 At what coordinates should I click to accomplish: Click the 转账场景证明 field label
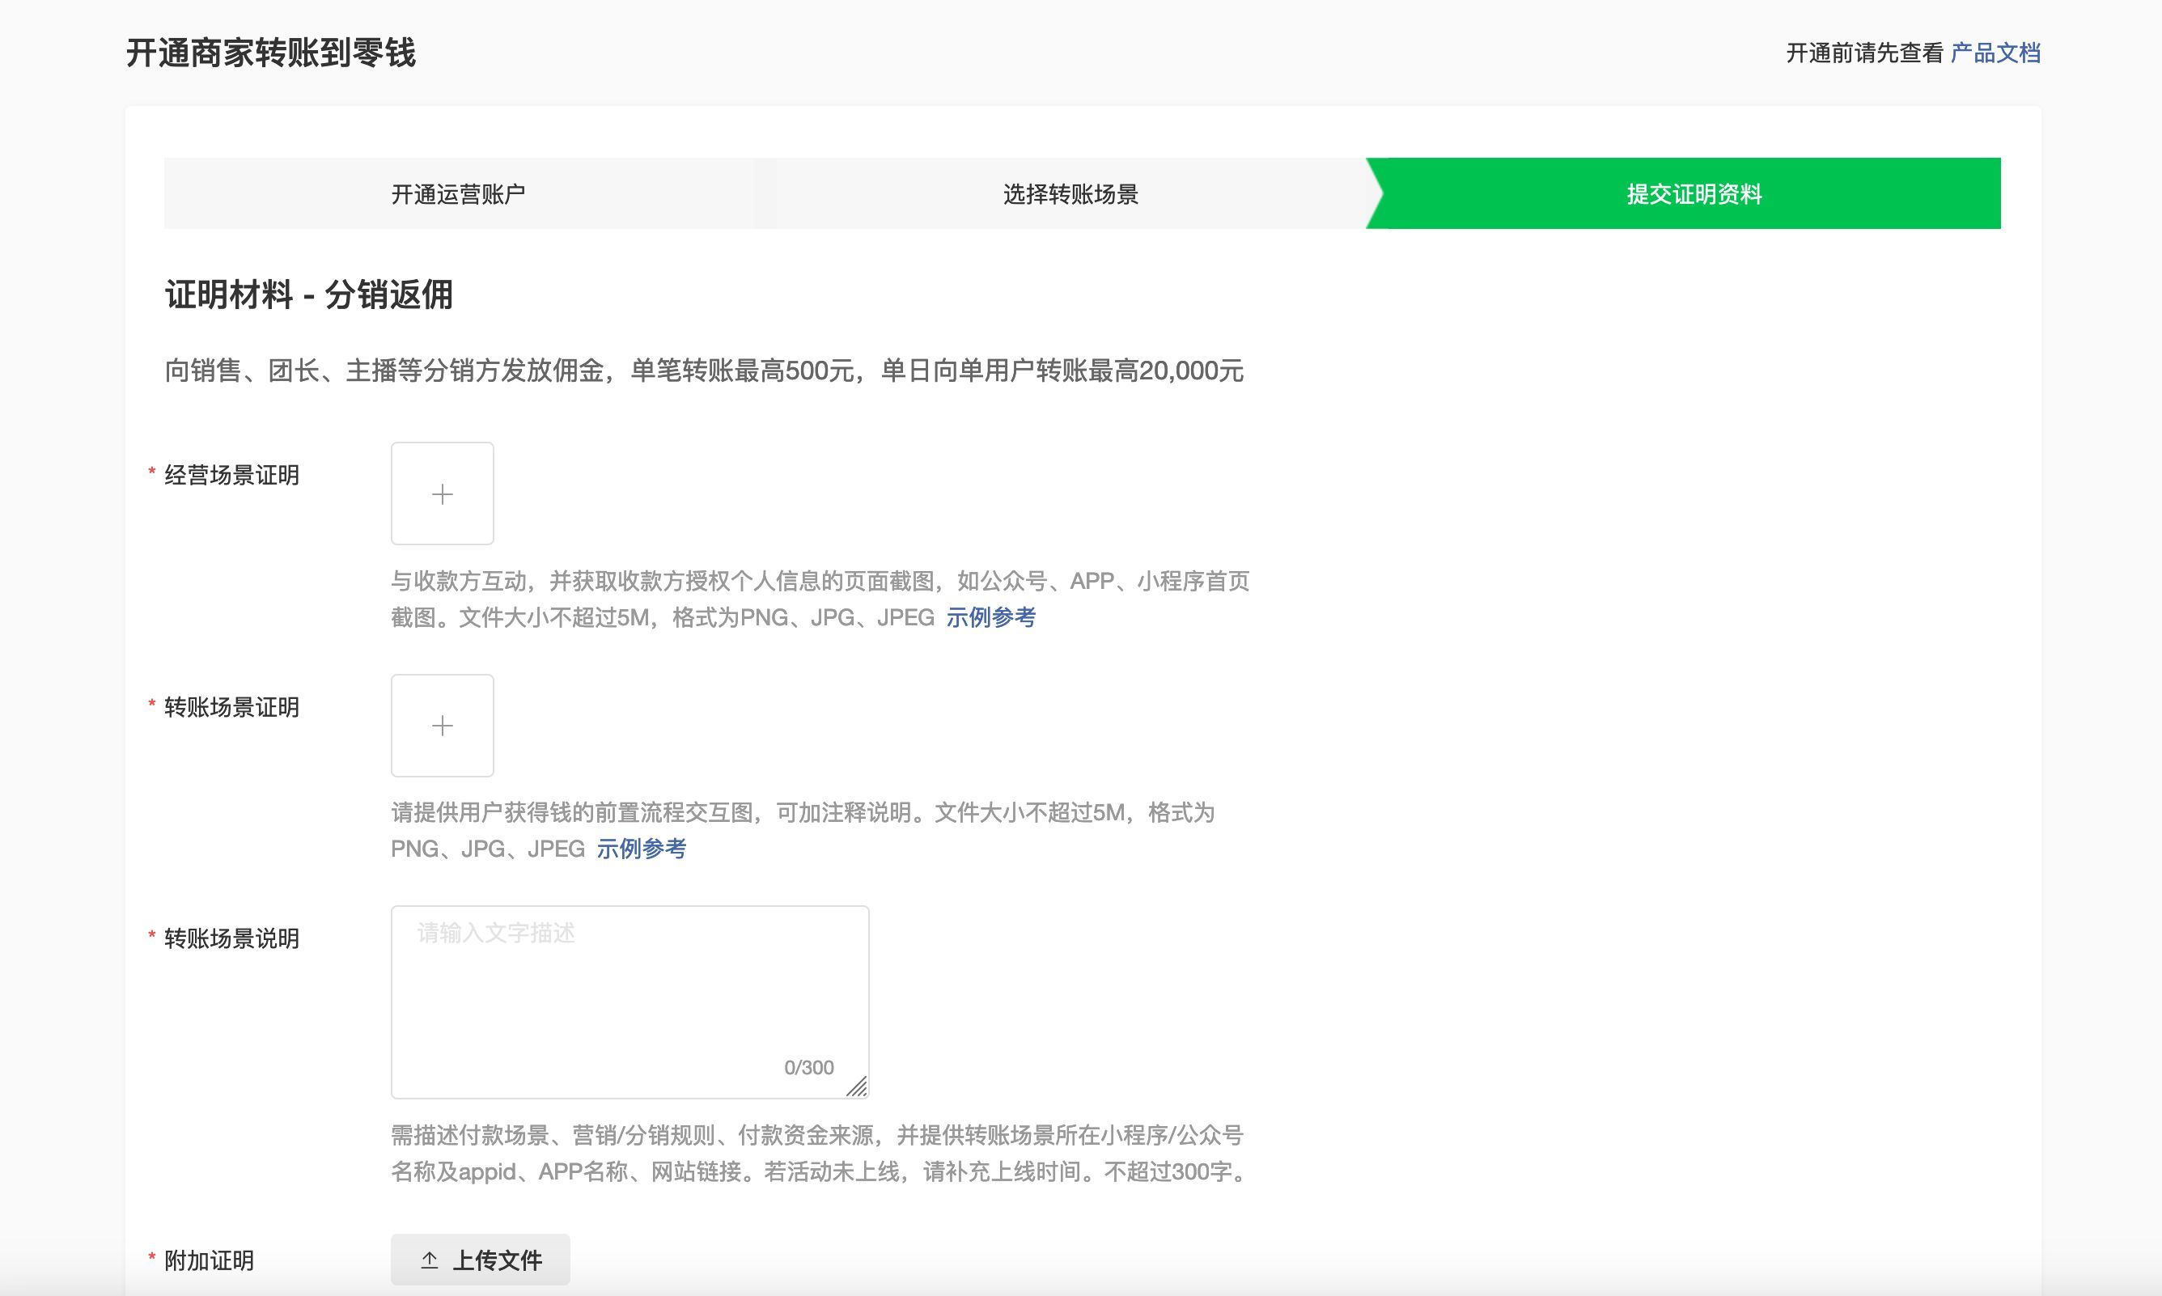[x=231, y=707]
